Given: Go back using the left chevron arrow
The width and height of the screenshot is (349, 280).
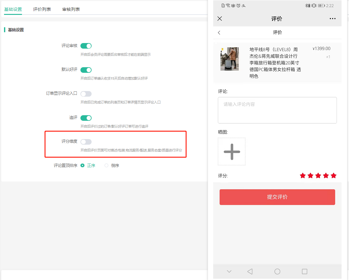Looking at the screenshot, I should click(x=219, y=33).
